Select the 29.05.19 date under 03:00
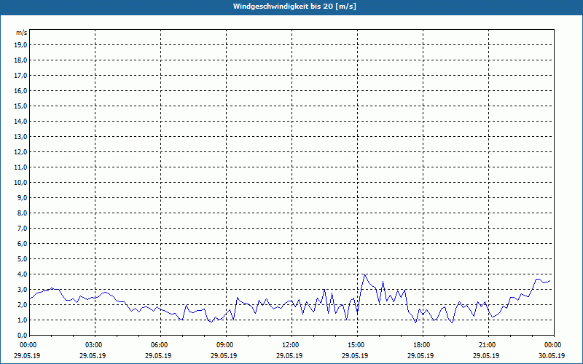Image resolution: width=583 pixels, height=364 pixels. [93, 355]
